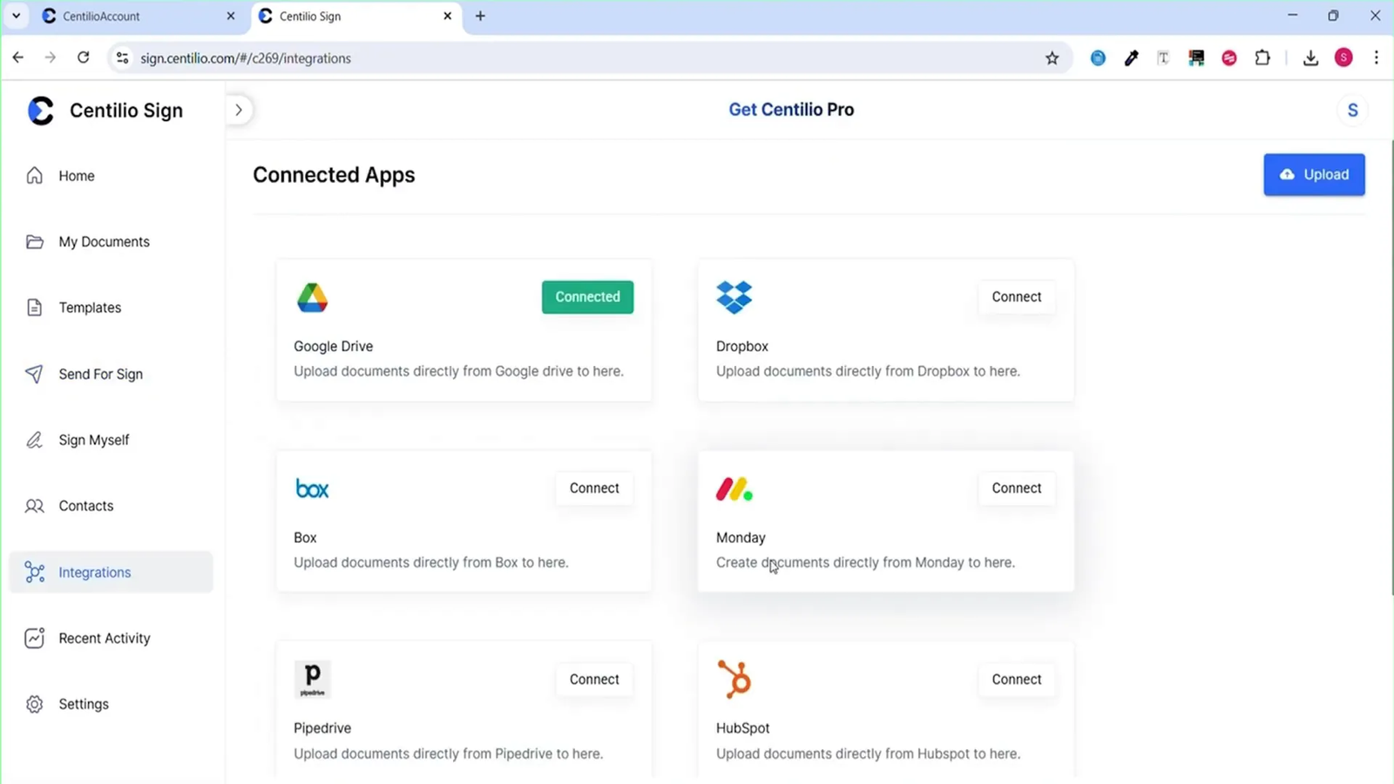This screenshot has height=784, width=1394.
Task: Click the Monday logo
Action: (x=734, y=489)
